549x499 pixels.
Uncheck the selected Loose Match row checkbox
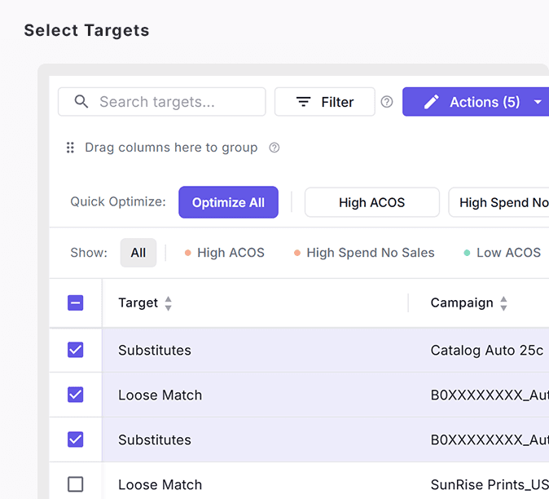[75, 395]
